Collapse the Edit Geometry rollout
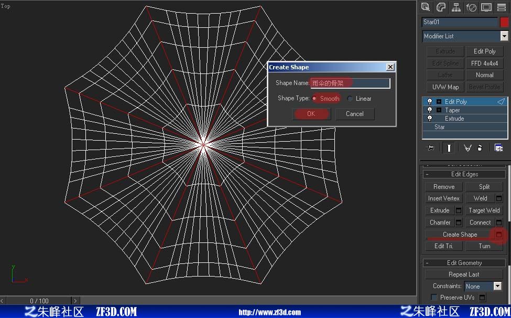This screenshot has height=318, width=511. click(x=464, y=263)
